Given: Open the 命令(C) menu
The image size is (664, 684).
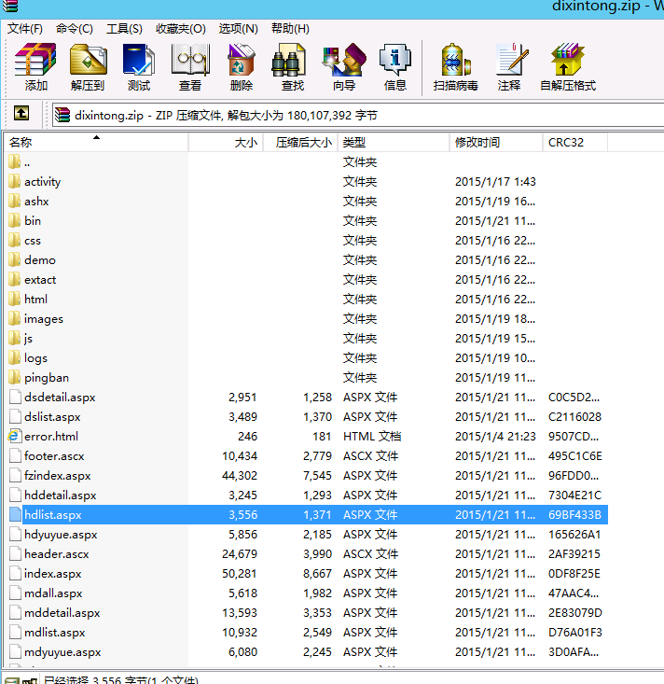Looking at the screenshot, I should tap(74, 29).
